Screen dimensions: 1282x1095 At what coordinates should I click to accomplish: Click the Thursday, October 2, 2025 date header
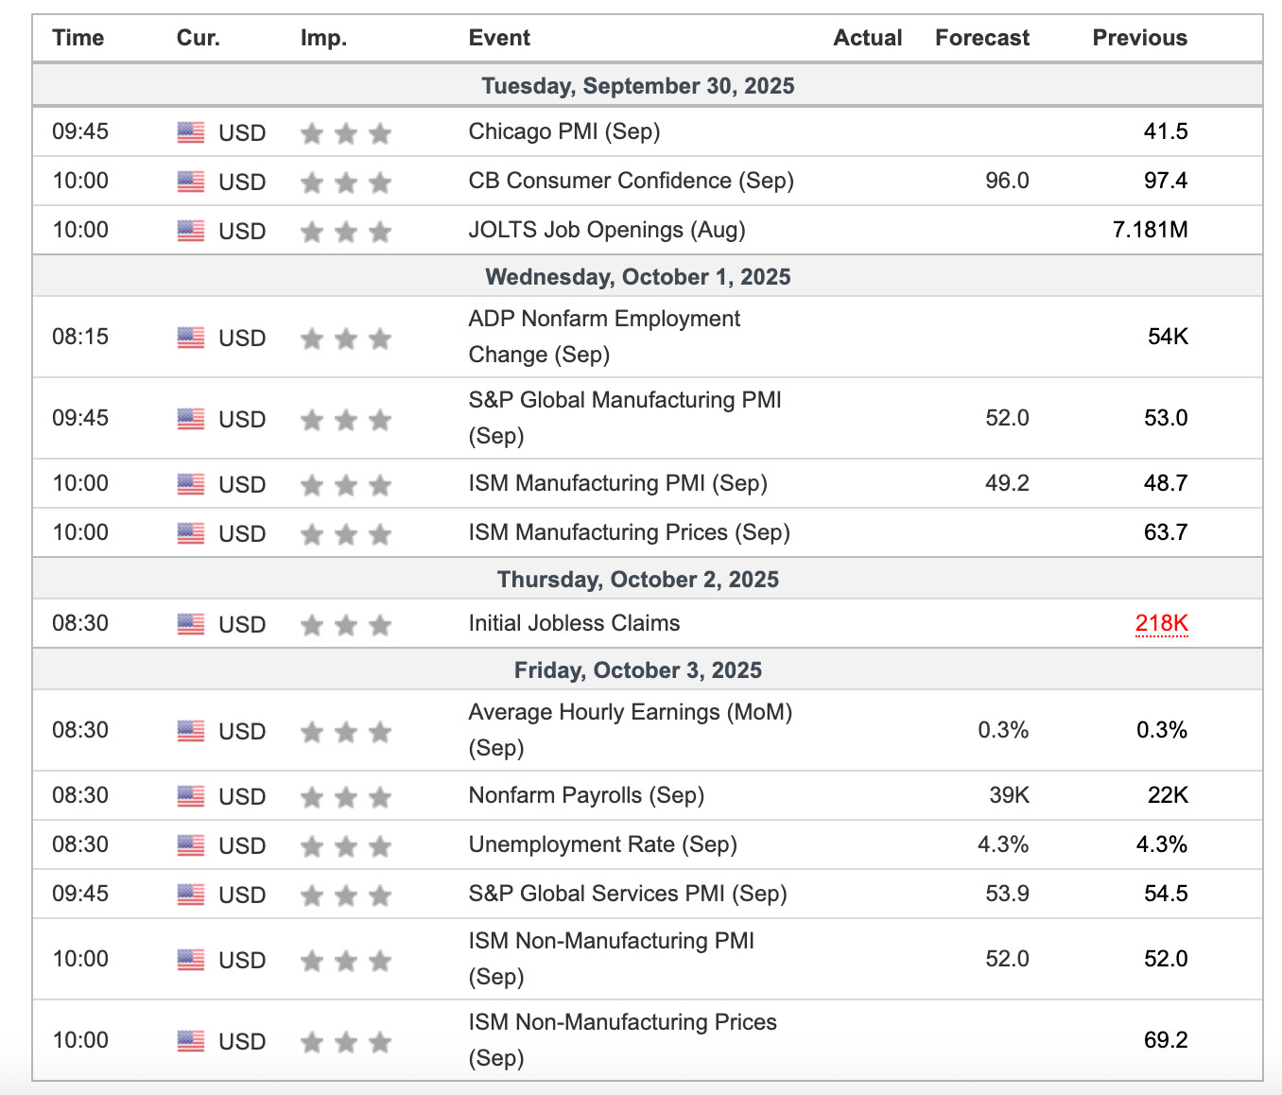pyautogui.click(x=638, y=580)
